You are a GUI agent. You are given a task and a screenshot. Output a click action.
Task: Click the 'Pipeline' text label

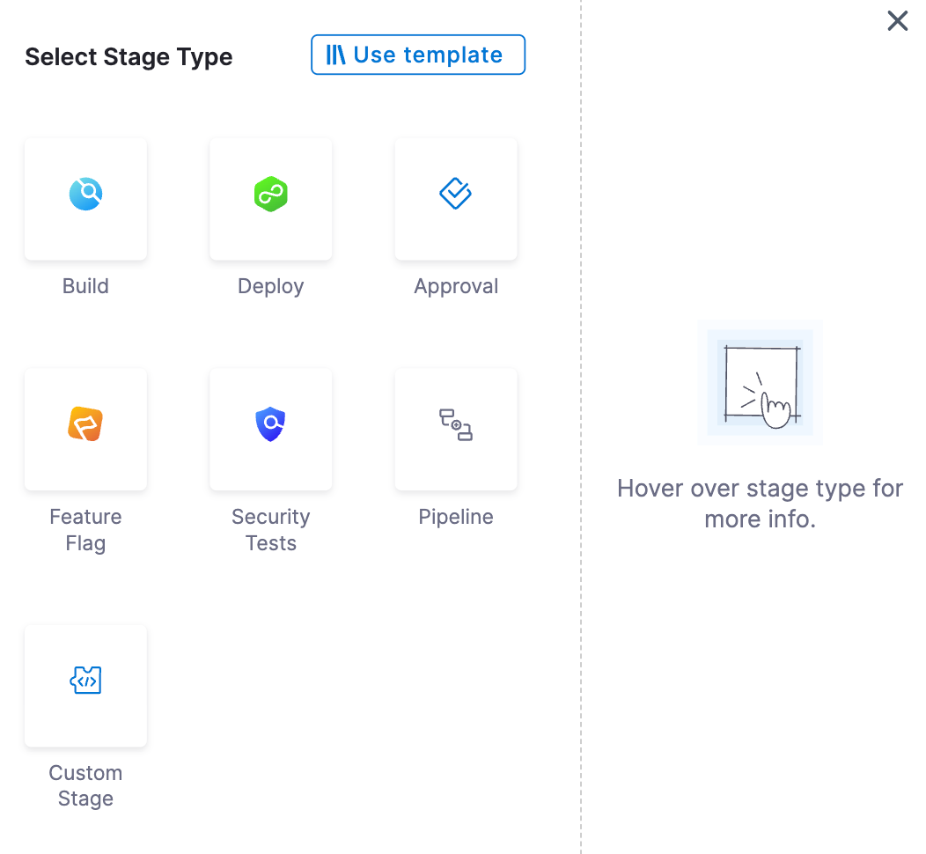[456, 517]
